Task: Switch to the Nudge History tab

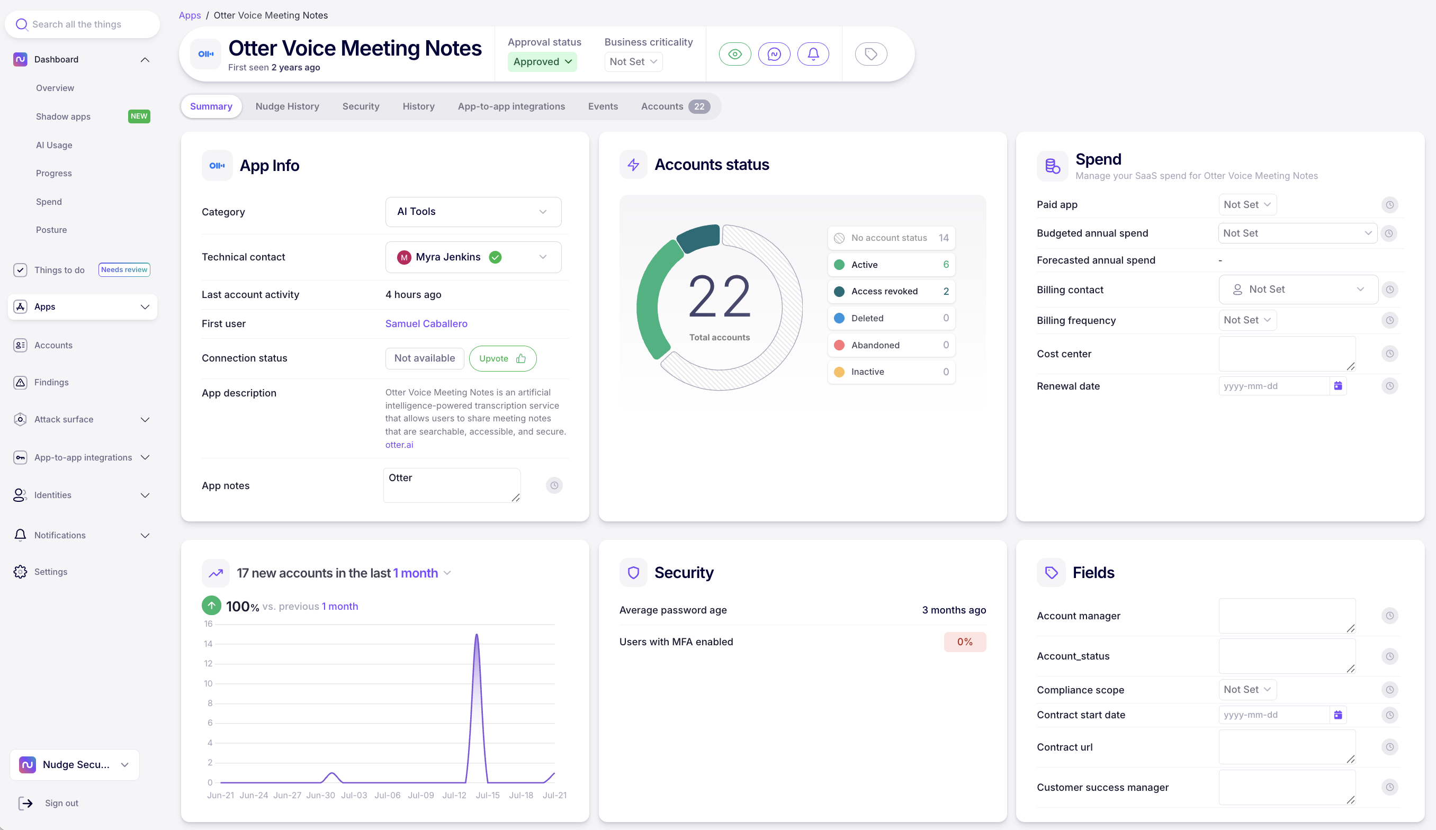Action: point(287,106)
